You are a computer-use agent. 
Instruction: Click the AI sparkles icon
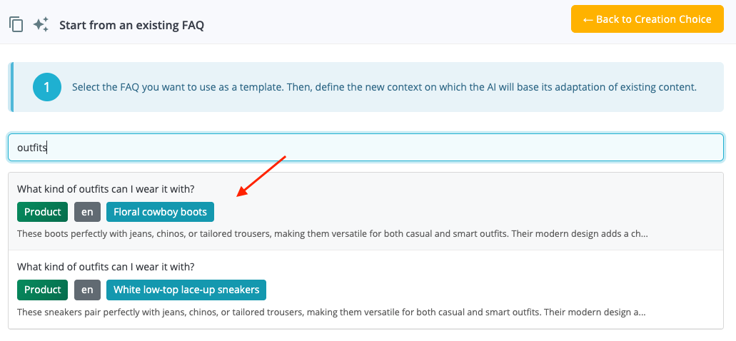click(x=41, y=25)
